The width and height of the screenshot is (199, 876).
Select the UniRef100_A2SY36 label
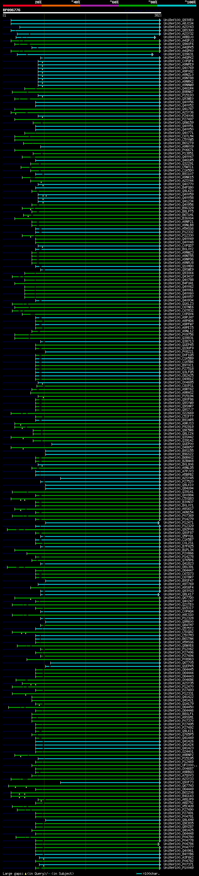(x=178, y=112)
